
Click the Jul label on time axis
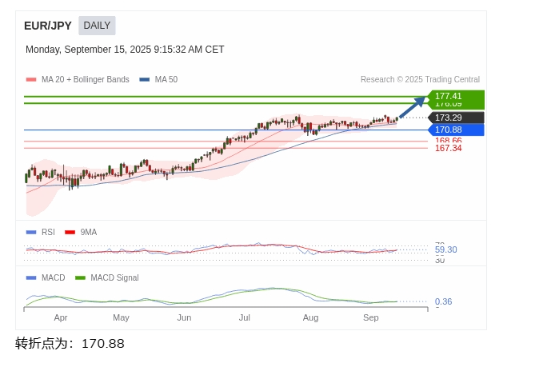coord(245,317)
